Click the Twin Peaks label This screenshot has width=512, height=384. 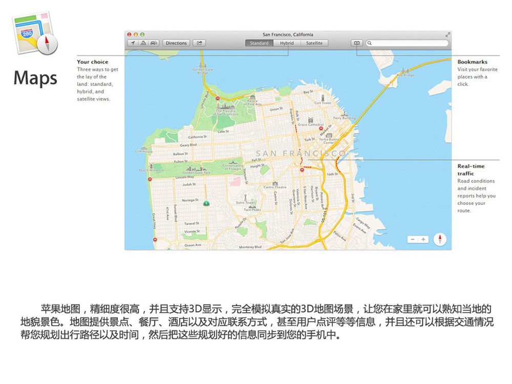[252, 209]
